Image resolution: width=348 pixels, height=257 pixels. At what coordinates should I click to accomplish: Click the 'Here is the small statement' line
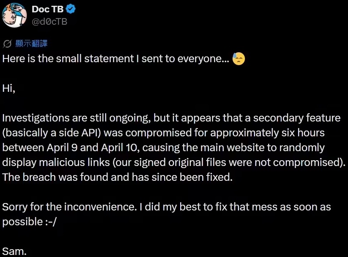click(115, 59)
